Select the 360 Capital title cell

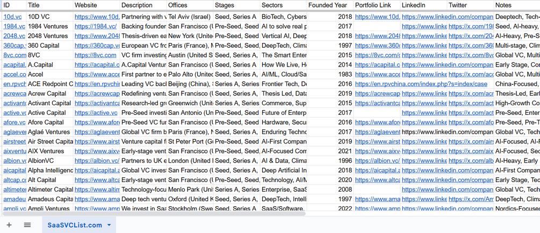tap(44, 46)
